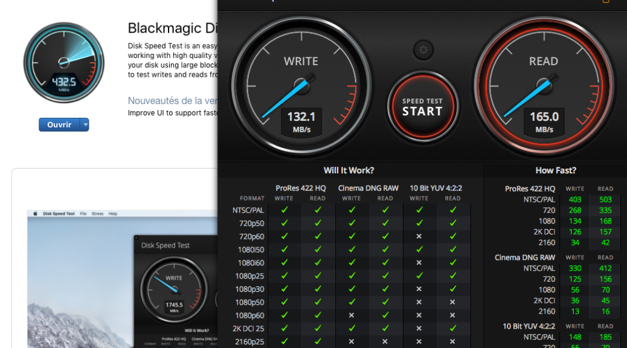This screenshot has width=627, height=348.
Task: Open settings gear above the Start button
Action: tap(423, 50)
